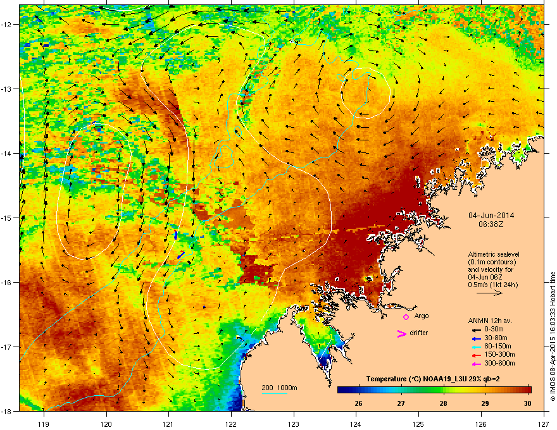Click longitude axis label 126
Screen dimensions: 557x430
(481, 424)
